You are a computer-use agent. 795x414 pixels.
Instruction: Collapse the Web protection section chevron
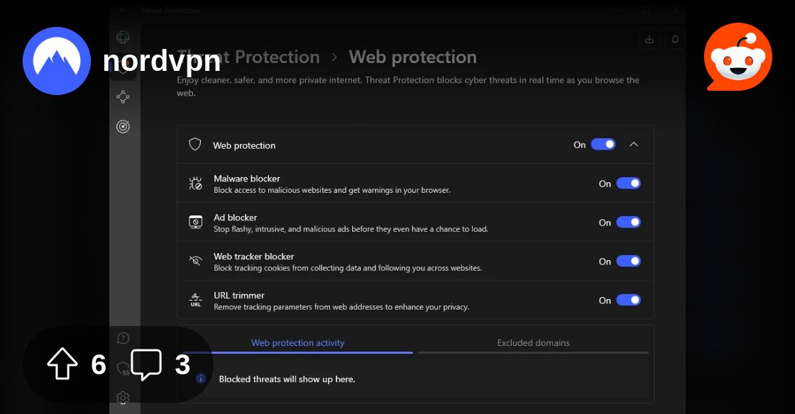click(x=634, y=145)
